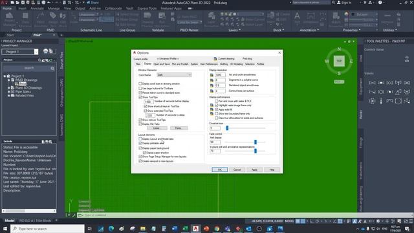The image size is (414, 233).
Task: Click the in-place edit fade slider handle
Action: click(x=256, y=151)
